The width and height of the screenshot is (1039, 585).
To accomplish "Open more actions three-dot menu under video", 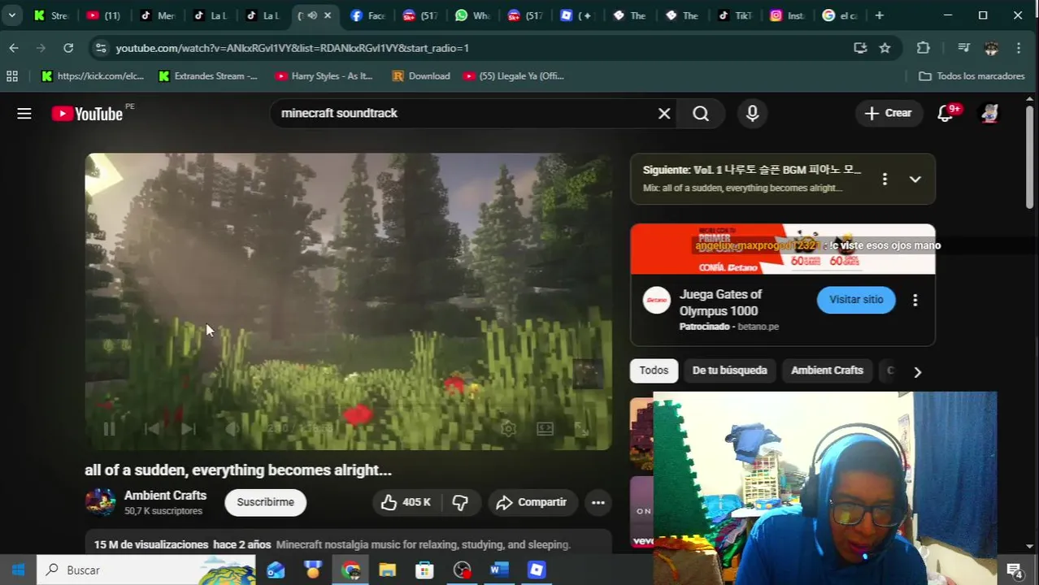I will pos(598,502).
